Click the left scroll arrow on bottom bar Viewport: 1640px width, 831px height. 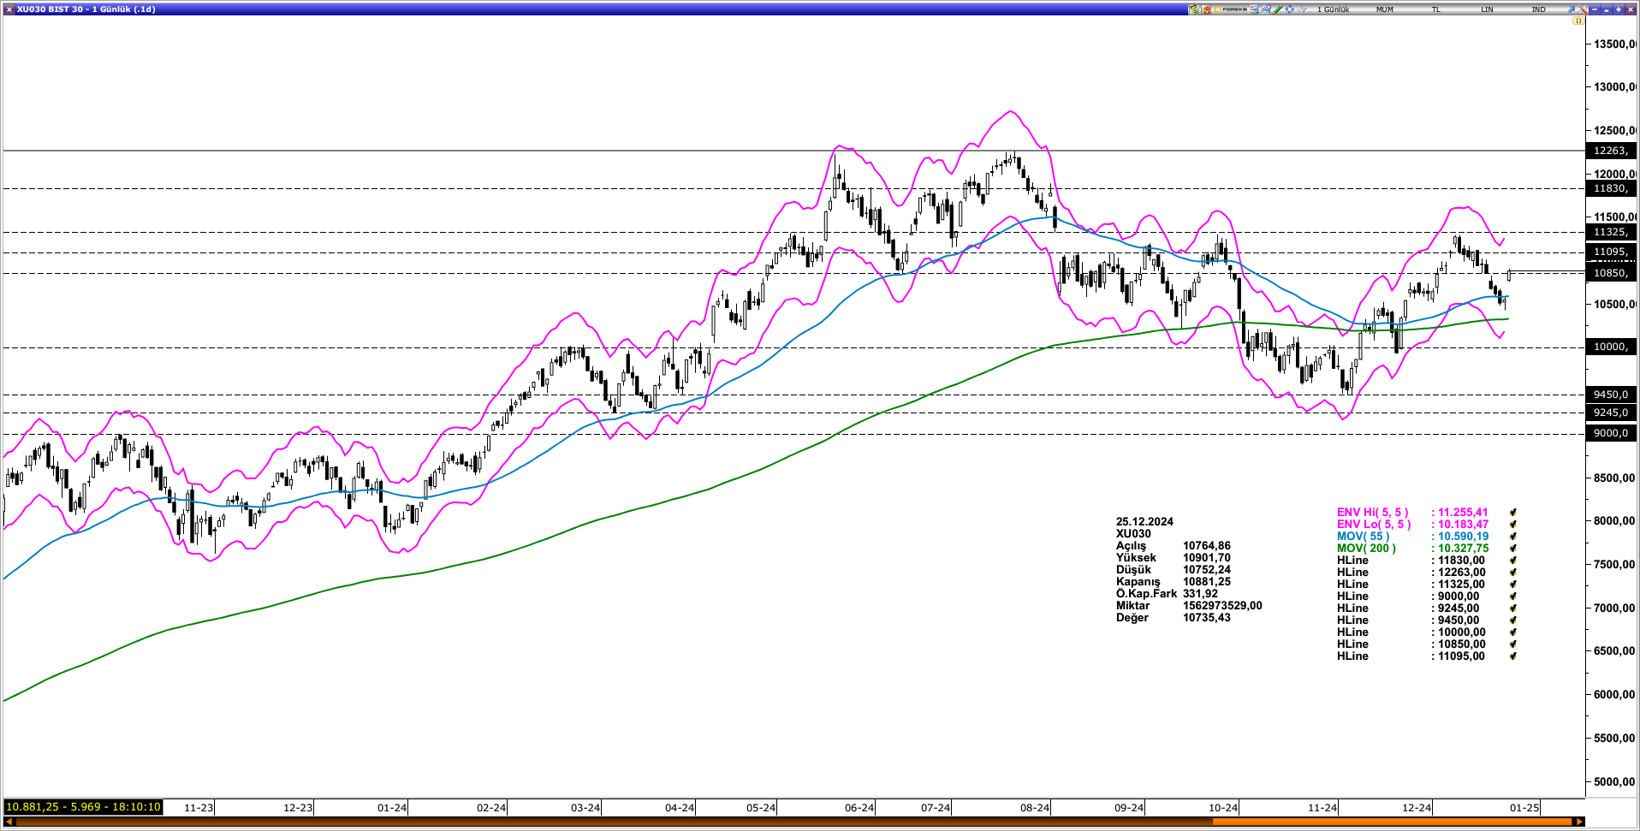(10, 822)
